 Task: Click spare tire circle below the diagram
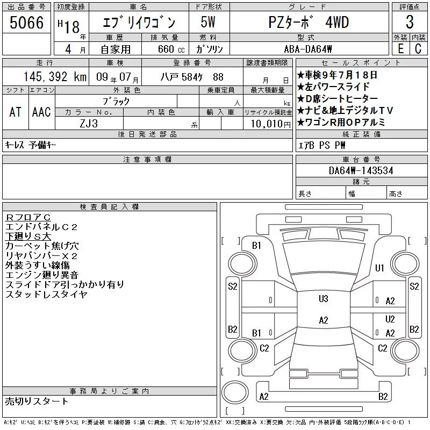click(x=235, y=392)
